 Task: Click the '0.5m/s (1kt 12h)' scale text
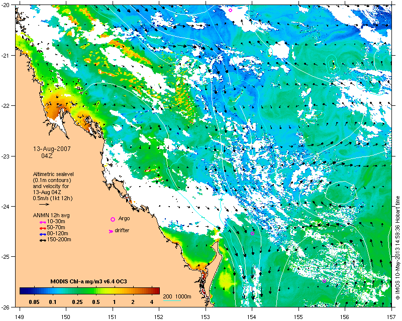point(53,198)
